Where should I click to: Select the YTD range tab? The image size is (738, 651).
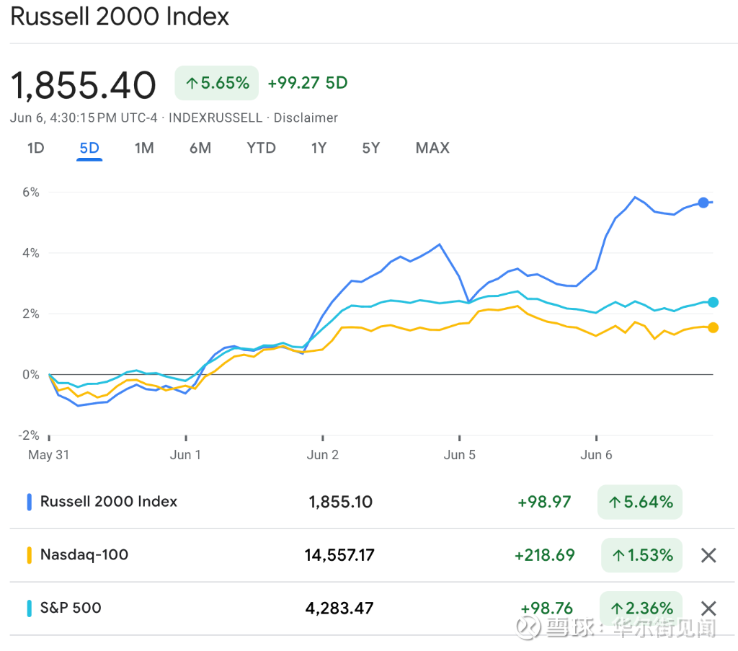tap(261, 148)
